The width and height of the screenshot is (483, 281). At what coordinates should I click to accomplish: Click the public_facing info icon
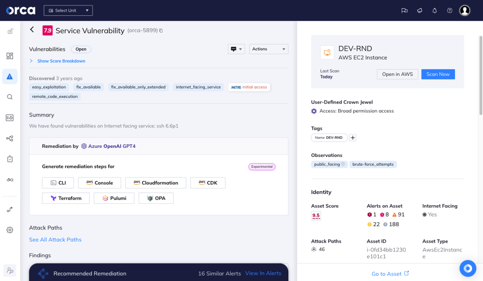coord(343,164)
